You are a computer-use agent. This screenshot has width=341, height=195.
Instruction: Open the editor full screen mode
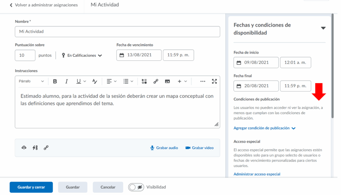click(x=214, y=82)
